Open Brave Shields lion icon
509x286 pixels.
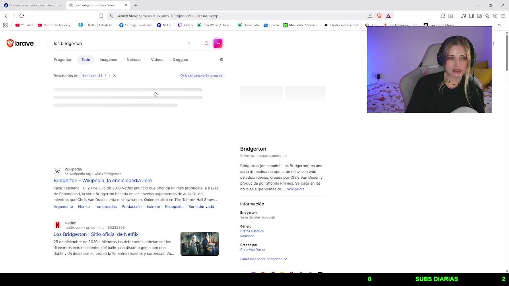click(x=379, y=16)
